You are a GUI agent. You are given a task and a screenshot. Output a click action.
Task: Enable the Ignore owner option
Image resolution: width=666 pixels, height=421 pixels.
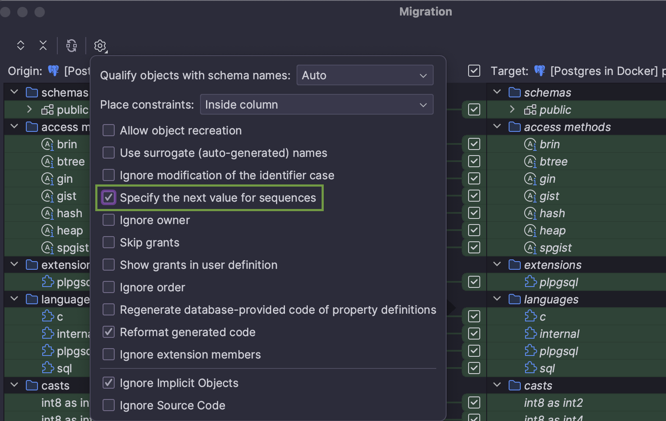108,220
